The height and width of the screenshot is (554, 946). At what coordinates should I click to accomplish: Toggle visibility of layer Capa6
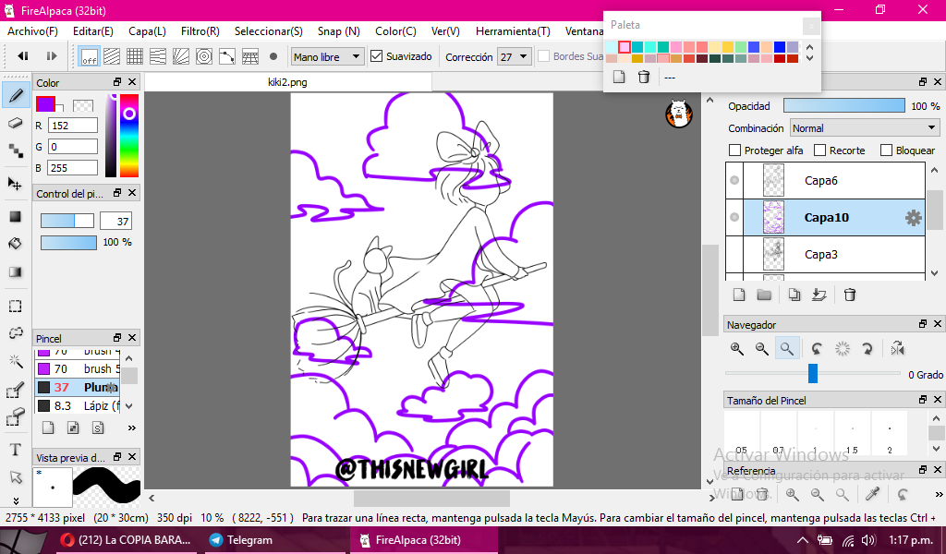click(734, 180)
